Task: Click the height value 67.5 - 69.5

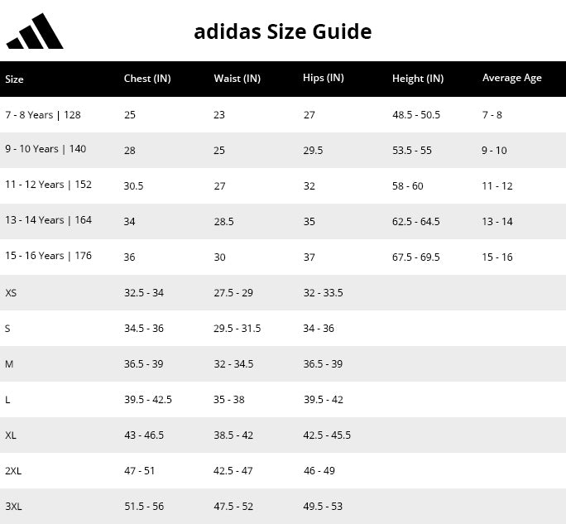Action: [416, 257]
